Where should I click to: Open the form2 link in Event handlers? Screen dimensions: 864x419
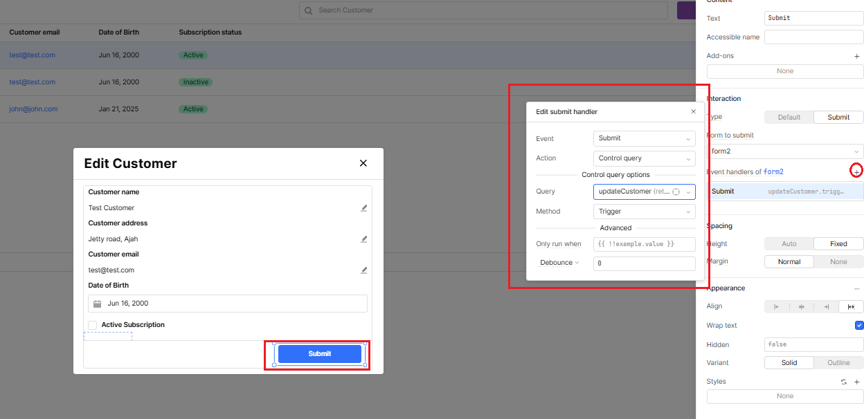point(773,171)
